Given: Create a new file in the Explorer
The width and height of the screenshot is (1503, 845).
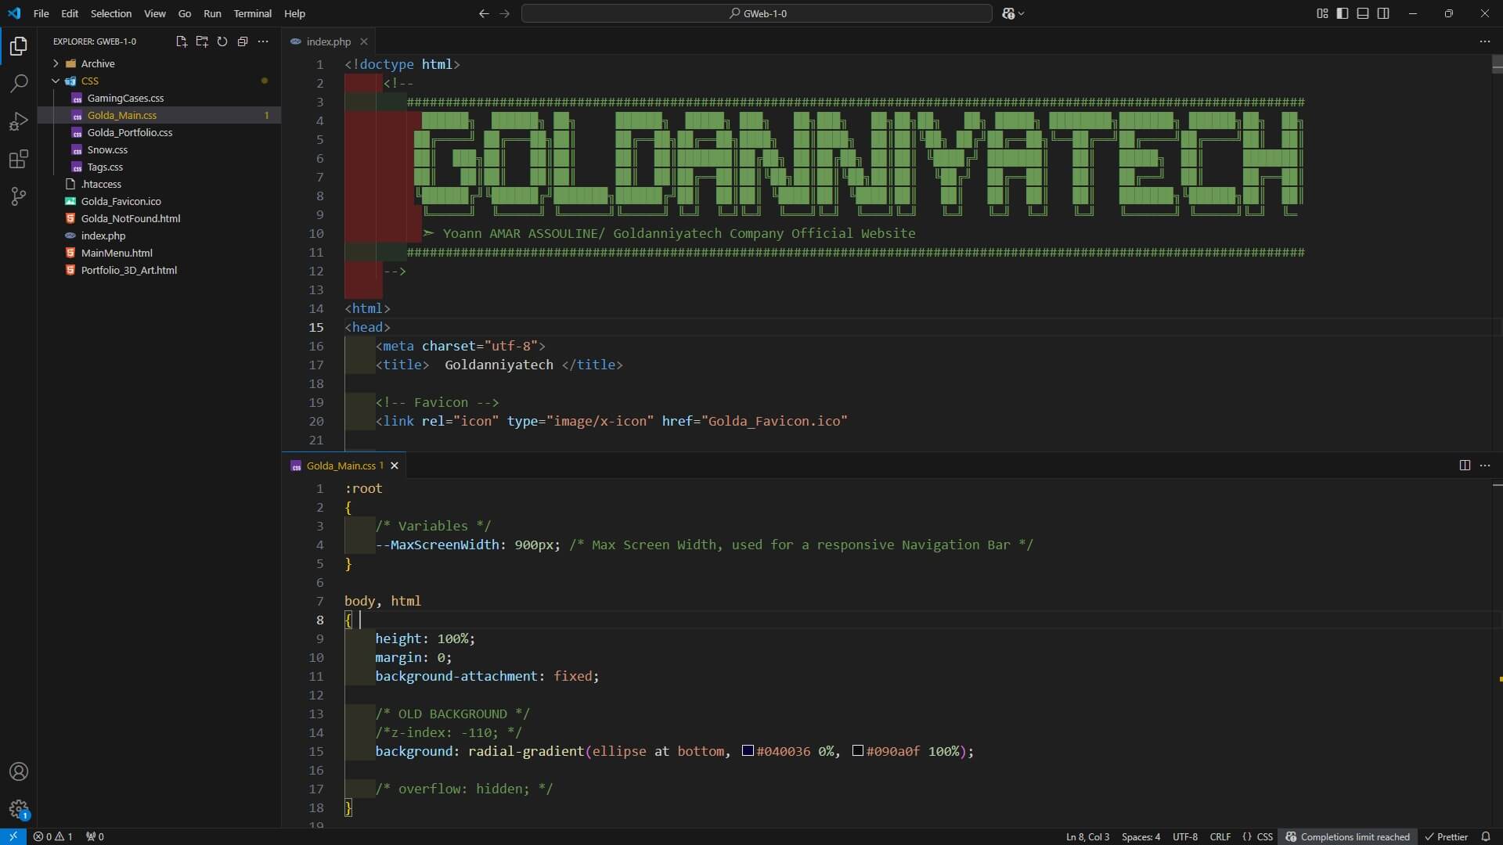Looking at the screenshot, I should pyautogui.click(x=181, y=41).
